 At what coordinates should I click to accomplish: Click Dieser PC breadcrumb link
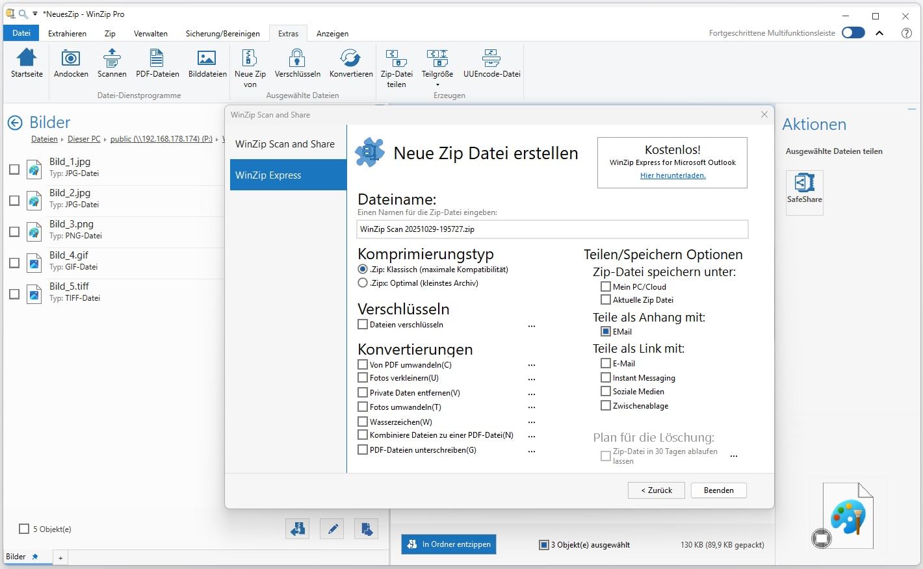(x=84, y=139)
